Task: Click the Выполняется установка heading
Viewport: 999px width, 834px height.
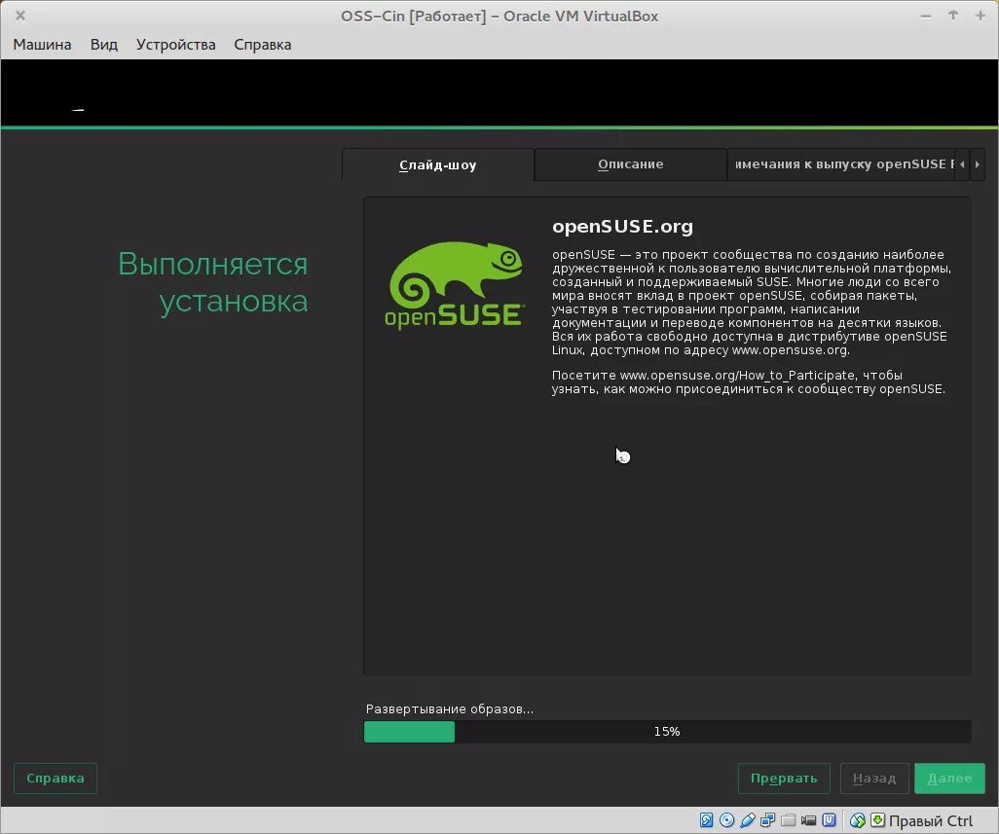Action: click(213, 282)
